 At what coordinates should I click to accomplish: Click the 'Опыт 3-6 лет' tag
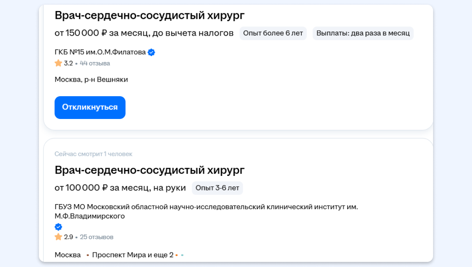click(217, 188)
